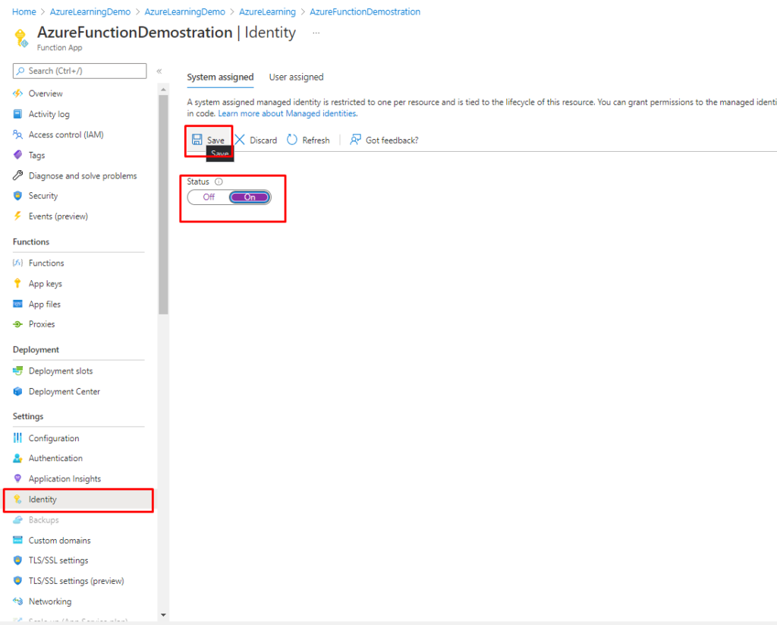Select the Identity menu item
Image resolution: width=777 pixels, height=625 pixels.
[x=79, y=500]
